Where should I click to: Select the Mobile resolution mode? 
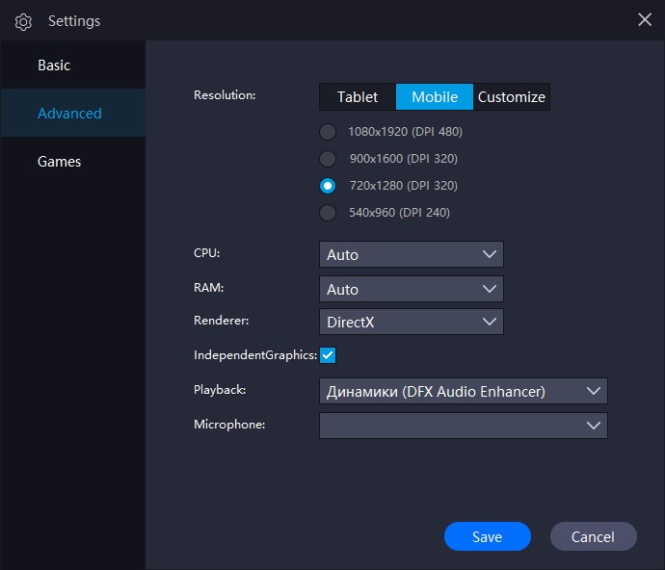click(x=435, y=96)
